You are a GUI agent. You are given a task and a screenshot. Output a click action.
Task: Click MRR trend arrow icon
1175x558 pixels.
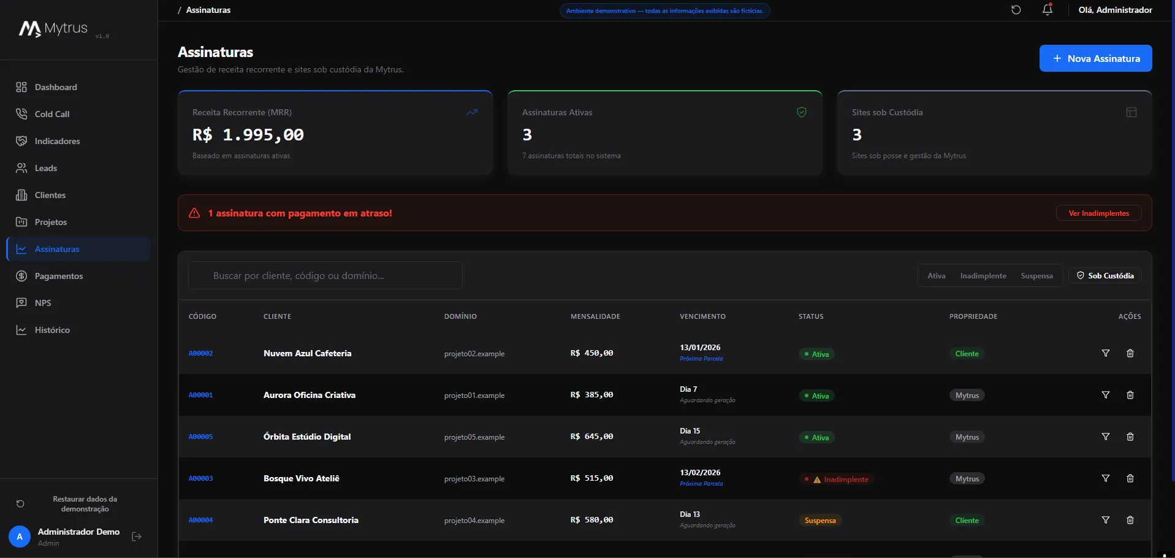[472, 112]
